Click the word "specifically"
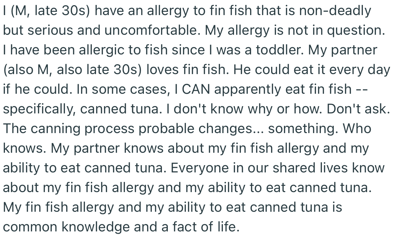 tap(39, 109)
